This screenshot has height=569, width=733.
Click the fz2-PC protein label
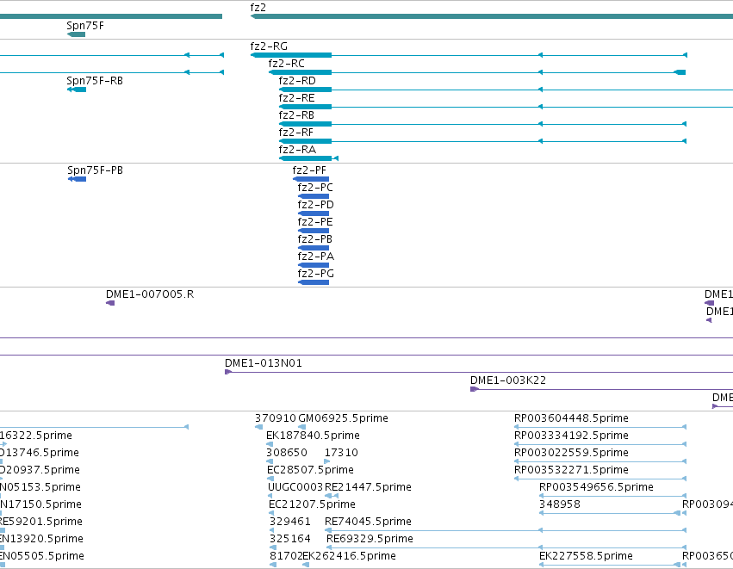[315, 188]
